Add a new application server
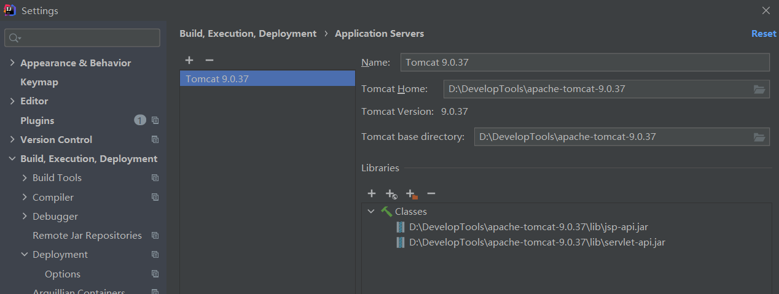This screenshot has width=779, height=294. click(x=189, y=60)
